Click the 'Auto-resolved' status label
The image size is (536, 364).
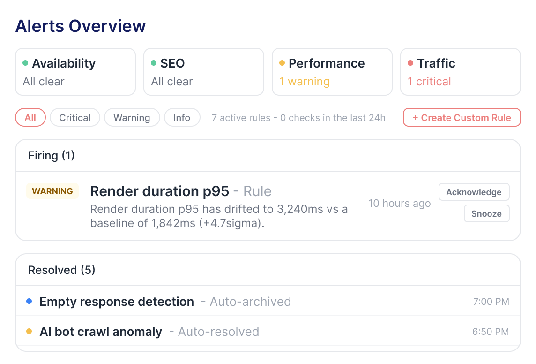(x=218, y=332)
